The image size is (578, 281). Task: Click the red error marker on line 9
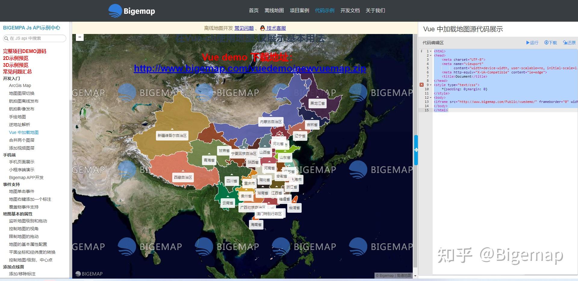pyautogui.click(x=421, y=85)
